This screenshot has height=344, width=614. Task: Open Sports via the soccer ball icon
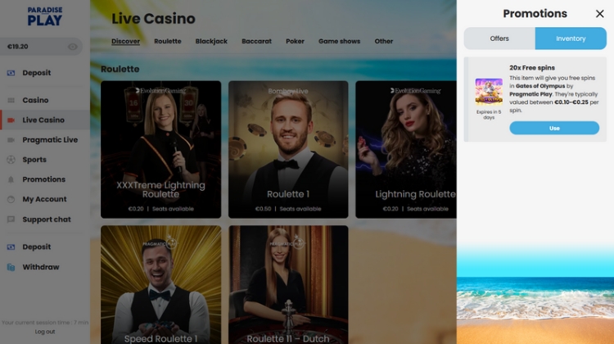tap(11, 160)
